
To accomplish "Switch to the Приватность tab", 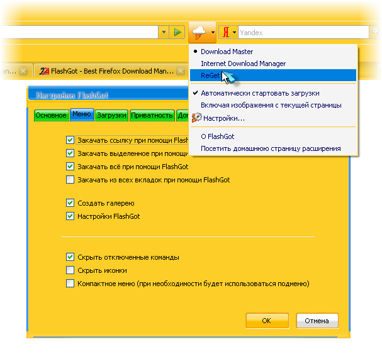I will coord(152,115).
